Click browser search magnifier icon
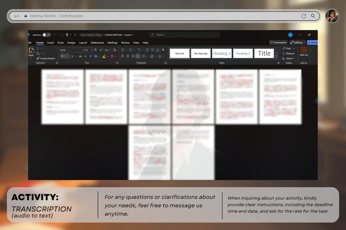346x230 pixels. click(313, 16)
